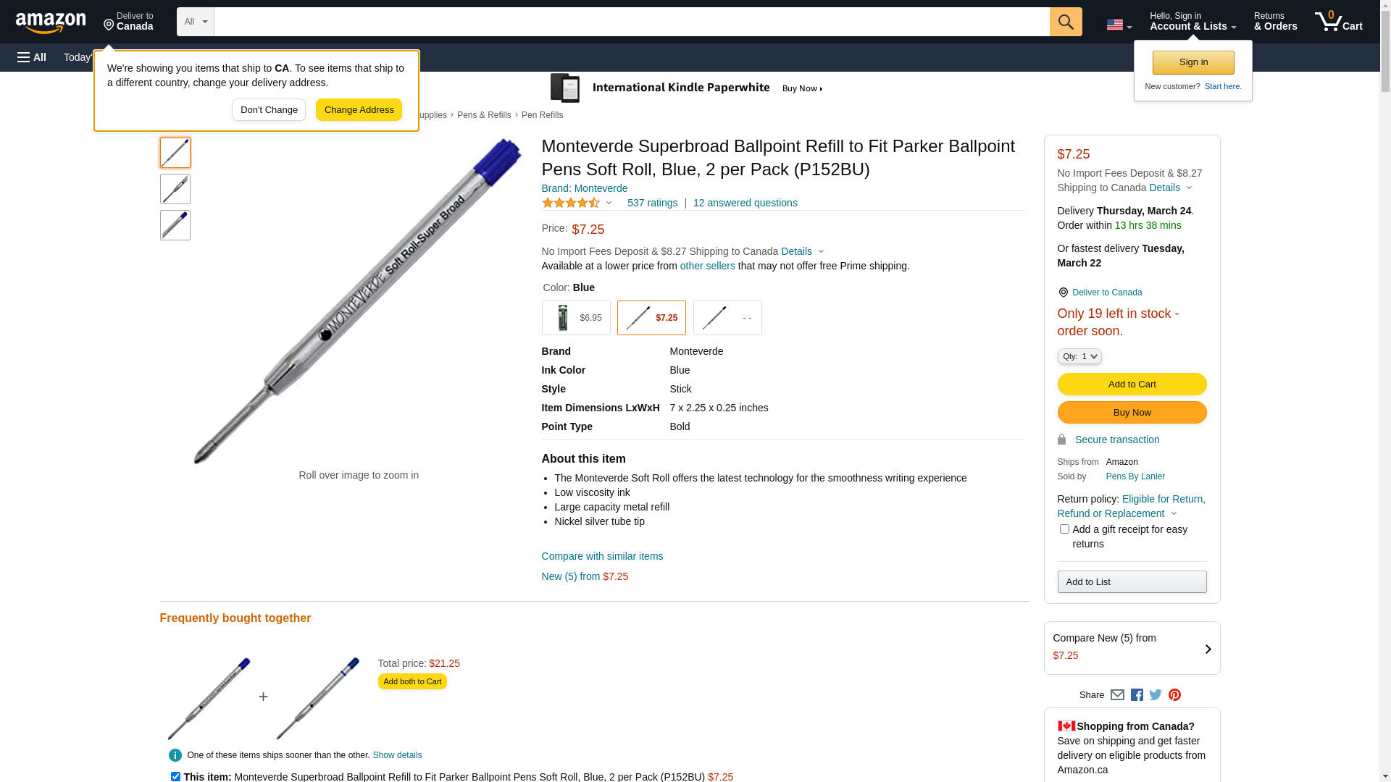Select the $6.95 color swatch option
Screen dimensions: 1391x782
point(576,318)
